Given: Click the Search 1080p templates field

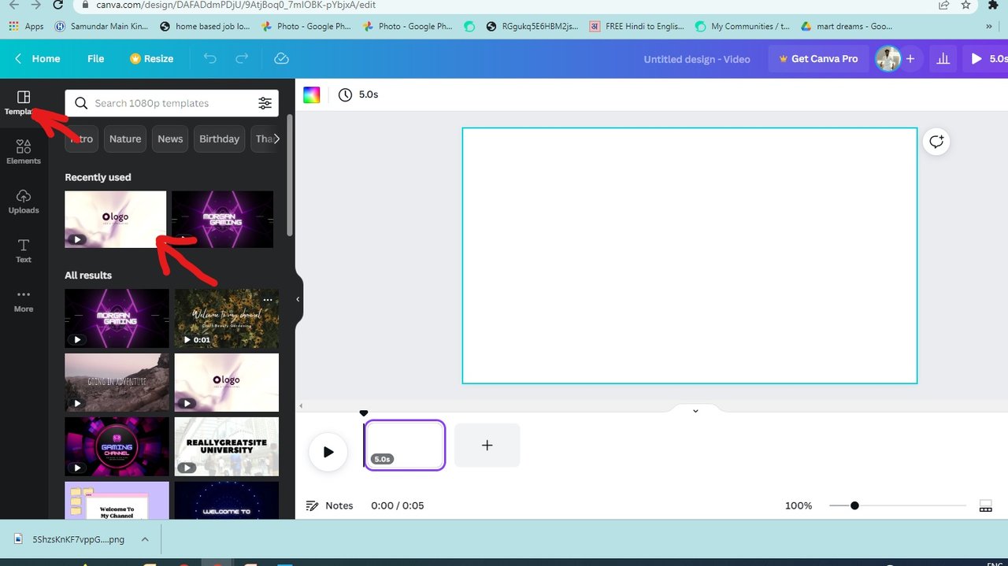Looking at the screenshot, I should point(172,103).
